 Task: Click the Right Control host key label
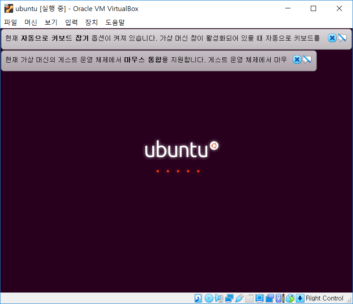tap(324, 298)
